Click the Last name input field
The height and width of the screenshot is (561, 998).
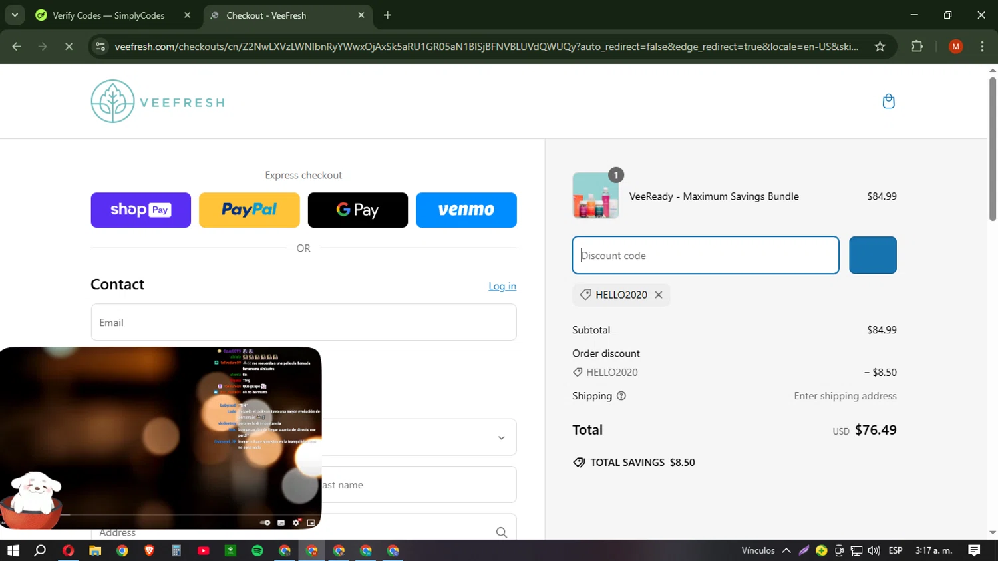418,484
